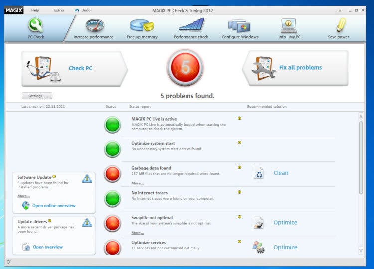Click Optimize link for services

tap(285, 247)
